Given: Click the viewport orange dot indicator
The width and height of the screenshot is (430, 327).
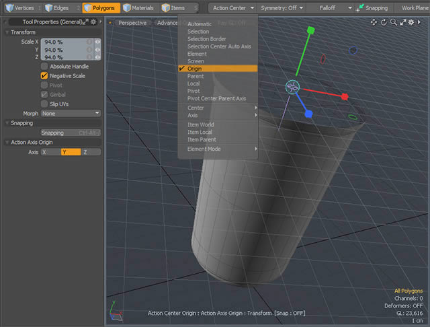Looking at the screenshot, I should point(110,23).
